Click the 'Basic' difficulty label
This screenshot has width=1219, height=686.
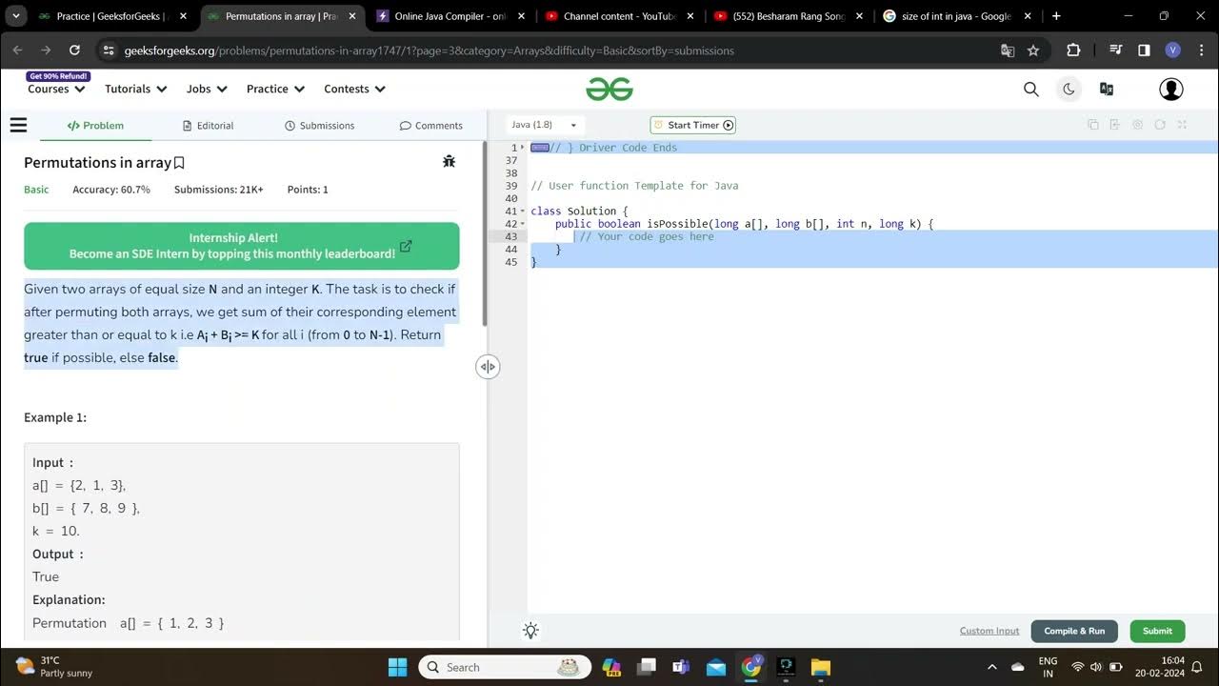(36, 190)
